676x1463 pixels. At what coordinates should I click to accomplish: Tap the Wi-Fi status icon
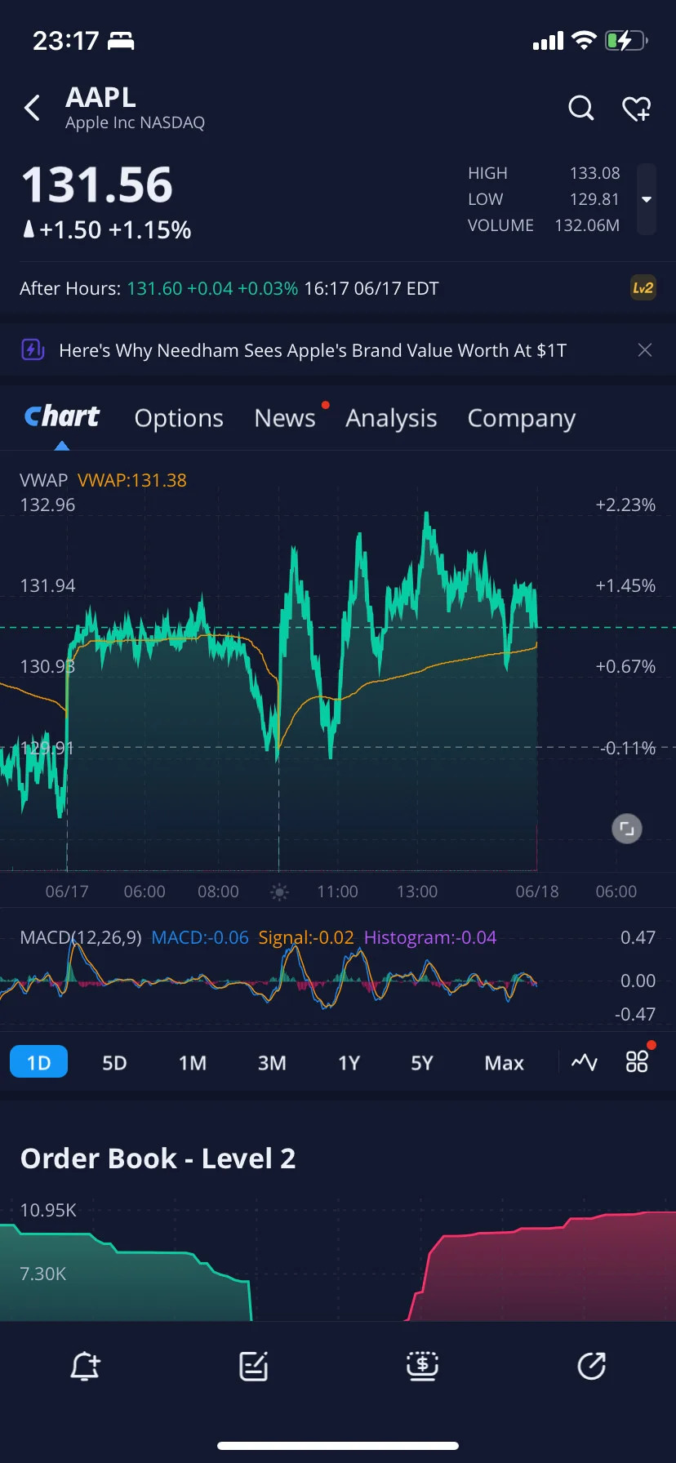pos(584,40)
